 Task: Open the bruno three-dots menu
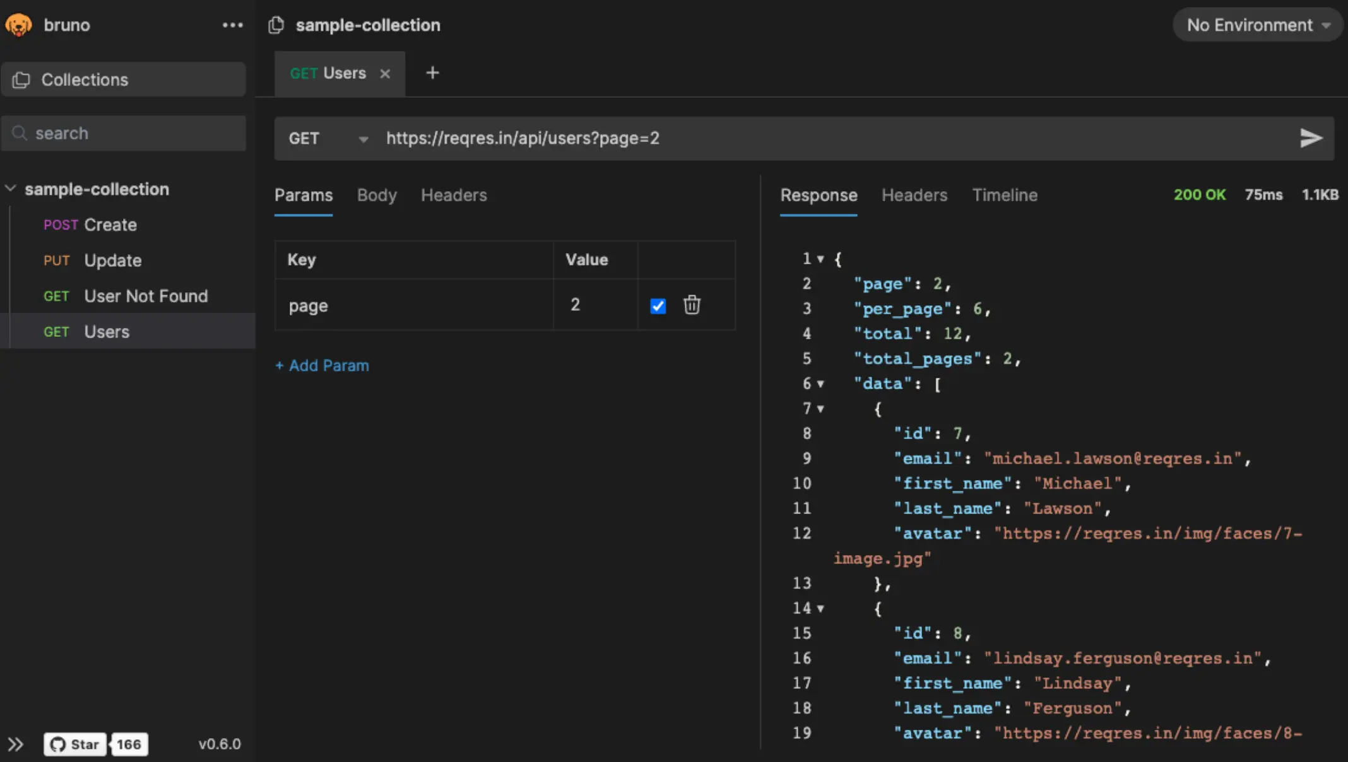pyautogui.click(x=232, y=25)
